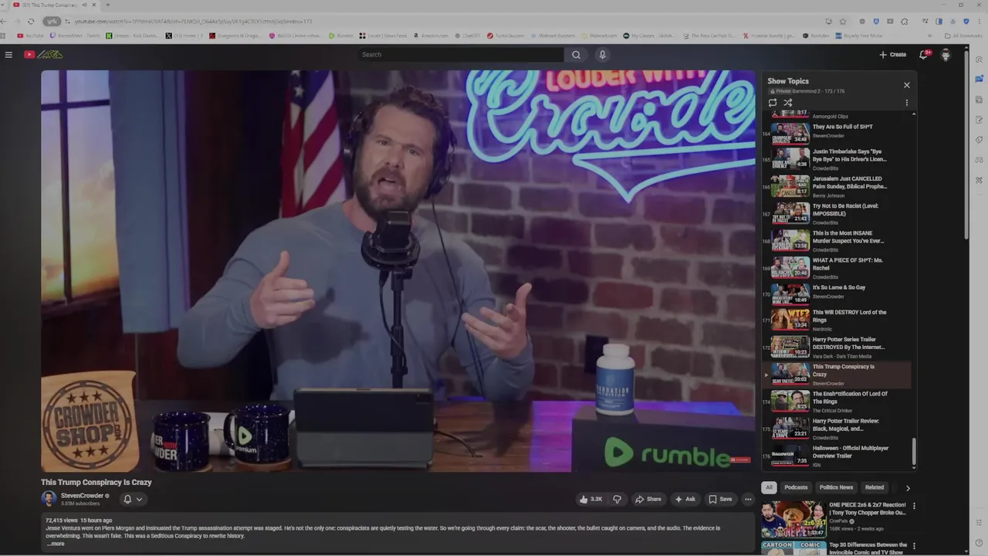Mute the tab via tab audio icon
Image resolution: width=988 pixels, height=556 pixels.
coord(84,5)
